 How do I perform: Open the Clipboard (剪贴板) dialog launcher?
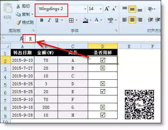[x=33, y=30]
